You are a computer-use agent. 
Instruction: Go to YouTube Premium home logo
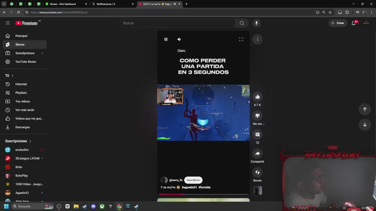(x=26, y=23)
